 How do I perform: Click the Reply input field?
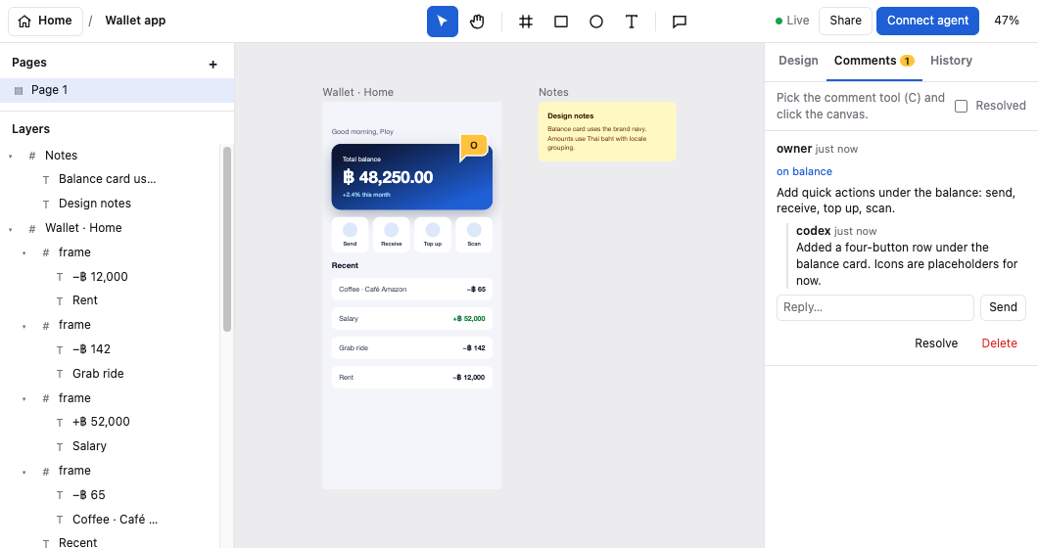point(875,307)
